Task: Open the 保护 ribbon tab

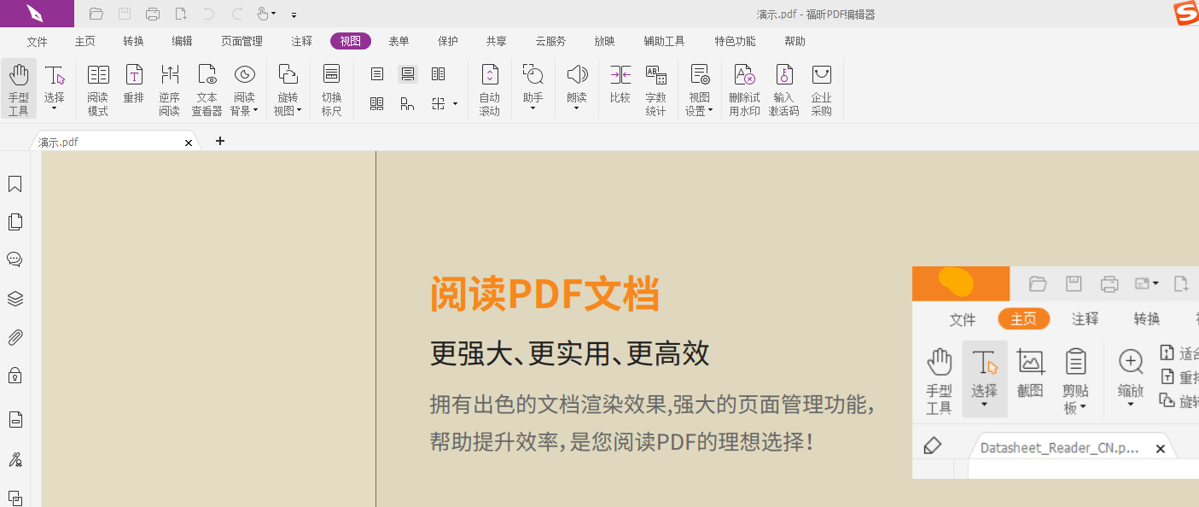Action: tap(447, 41)
